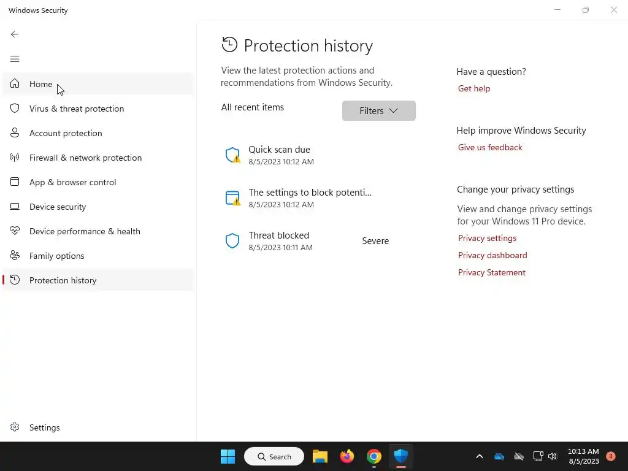Open Virus & threat protection shield icon

pos(15,109)
